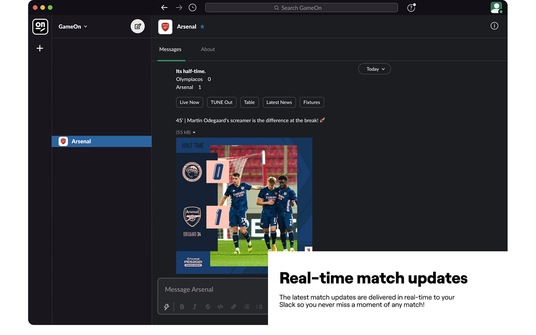The height and width of the screenshot is (335, 536).
Task: Click the TUNE Out button
Action: pos(221,102)
